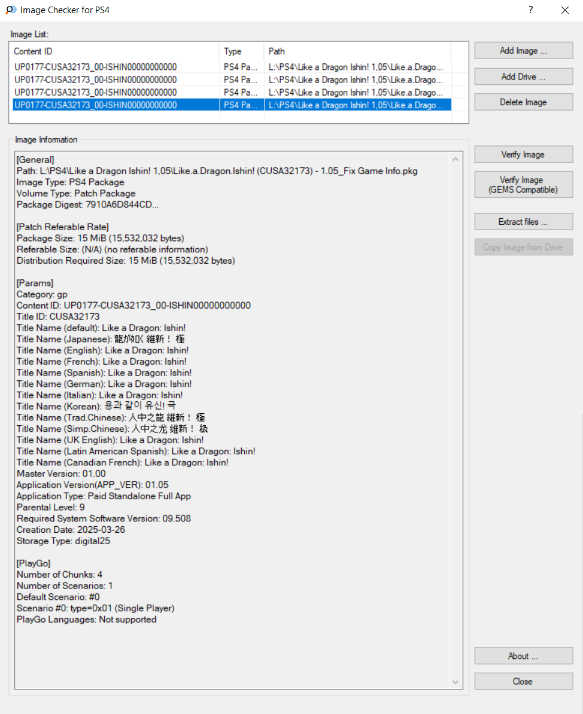This screenshot has height=714, width=583.
Task: Click the Creation Date: 2025-03-26 line
Action: (71, 530)
